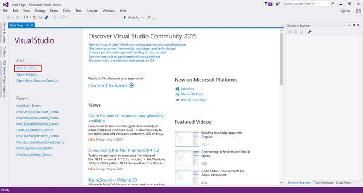The image size is (363, 193).
Task: Click the Solution Explorer Back icon
Action: pos(290,32)
